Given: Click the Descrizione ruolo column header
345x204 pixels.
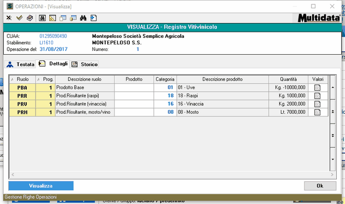Looking at the screenshot, I should click(x=85, y=79).
